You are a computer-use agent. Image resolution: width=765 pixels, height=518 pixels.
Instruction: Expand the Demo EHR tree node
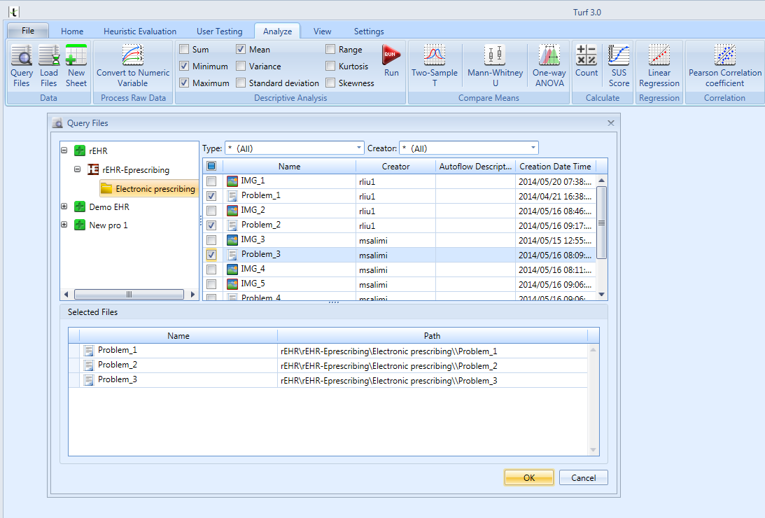pyautogui.click(x=64, y=206)
